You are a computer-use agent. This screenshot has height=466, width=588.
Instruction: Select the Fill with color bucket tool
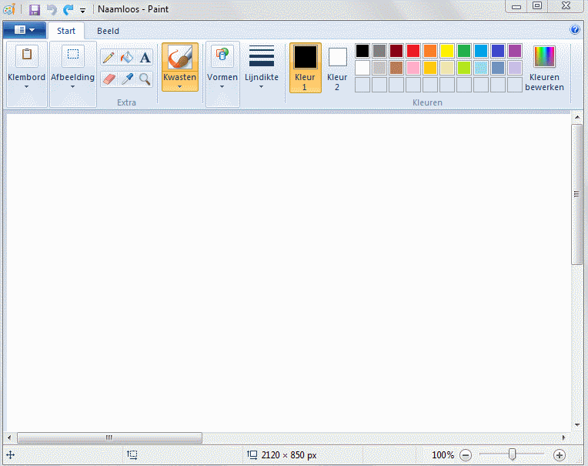click(x=127, y=57)
